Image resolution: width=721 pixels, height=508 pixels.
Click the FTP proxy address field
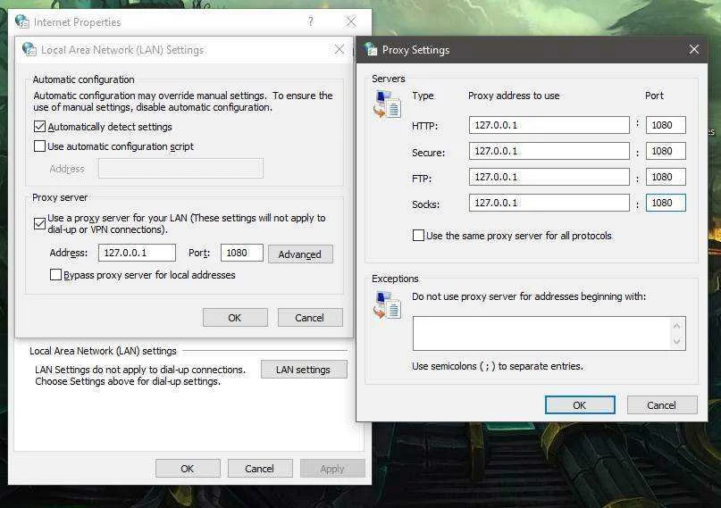(549, 177)
